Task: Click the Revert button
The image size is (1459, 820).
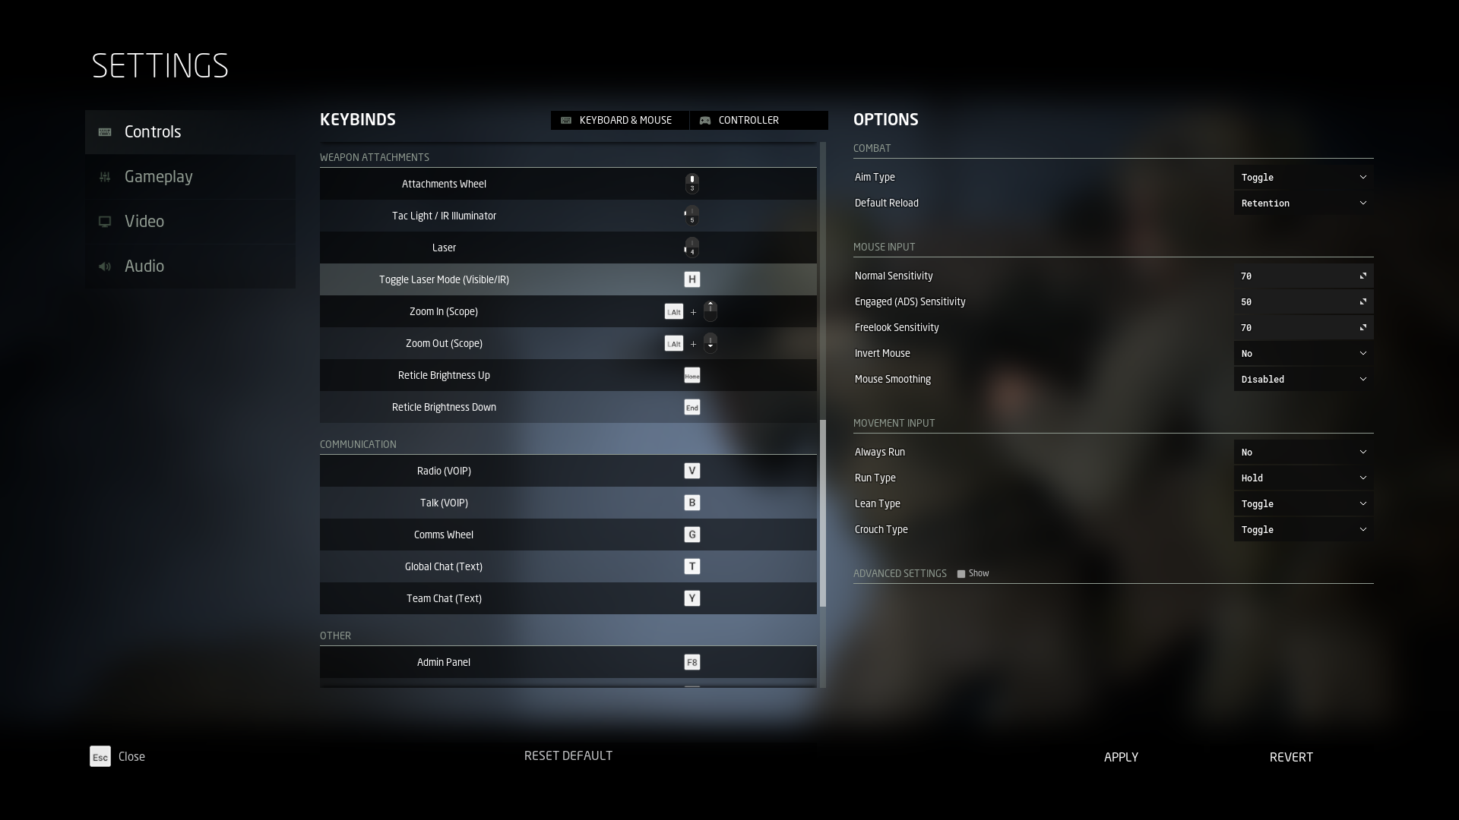Action: [x=1290, y=757]
